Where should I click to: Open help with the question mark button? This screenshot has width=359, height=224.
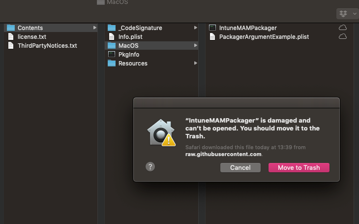coord(150,167)
